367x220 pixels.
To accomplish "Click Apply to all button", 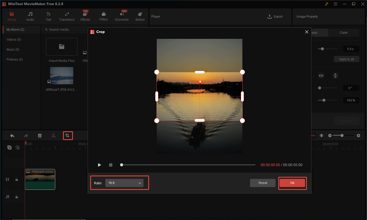I will click(347, 59).
